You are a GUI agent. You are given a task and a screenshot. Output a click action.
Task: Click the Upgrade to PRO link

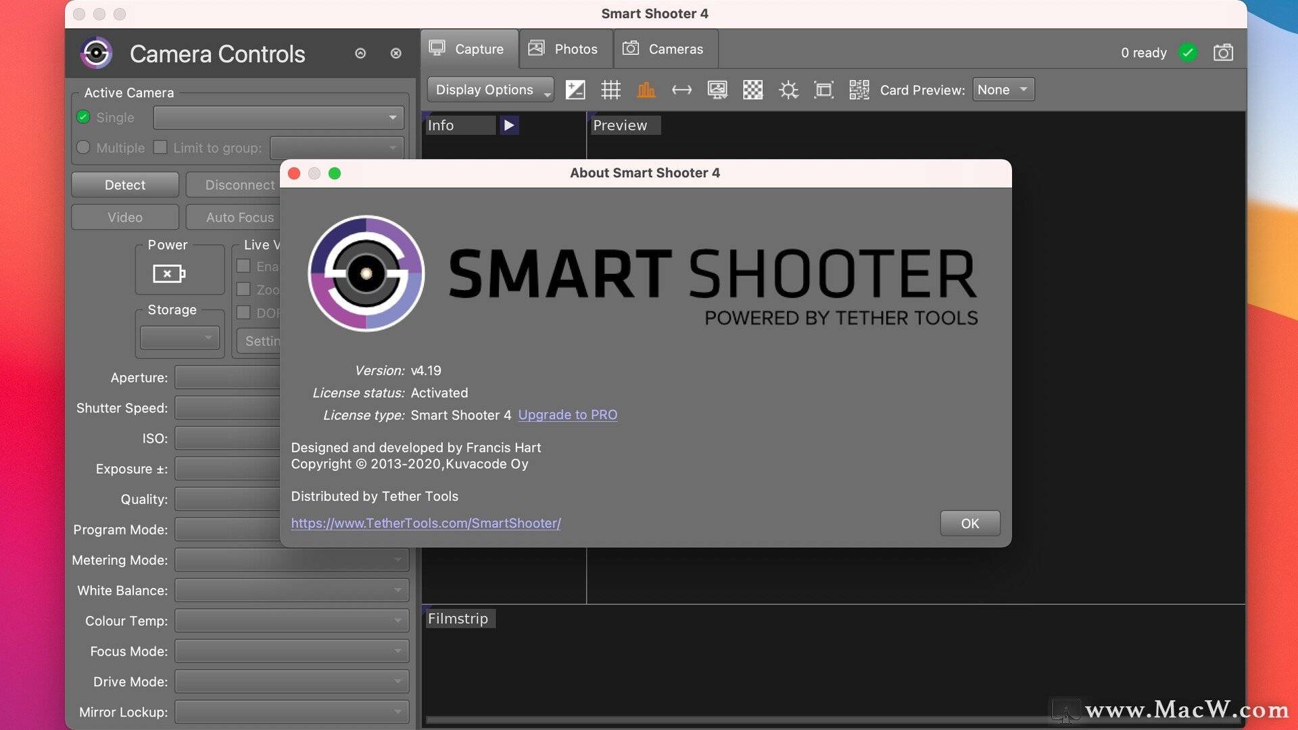pos(568,414)
